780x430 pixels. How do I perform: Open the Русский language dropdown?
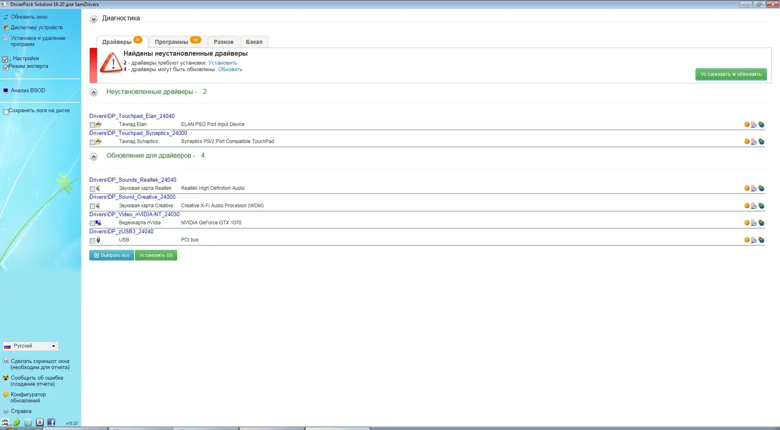pyautogui.click(x=30, y=346)
